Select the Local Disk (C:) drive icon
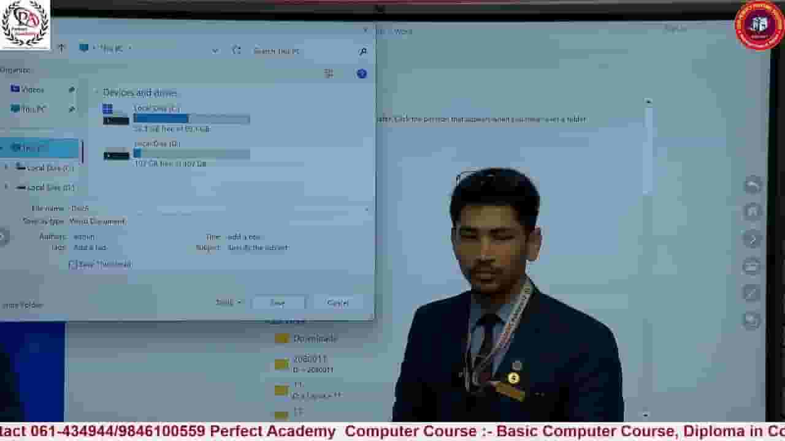Viewport: 785px width, 441px height. tap(116, 115)
